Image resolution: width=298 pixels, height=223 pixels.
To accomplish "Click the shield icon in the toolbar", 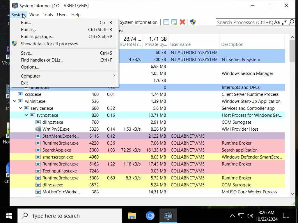I will (193, 22).
